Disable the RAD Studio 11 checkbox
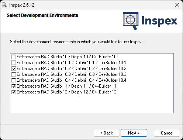This screenshot has width=183, height=140. tap(14, 86)
